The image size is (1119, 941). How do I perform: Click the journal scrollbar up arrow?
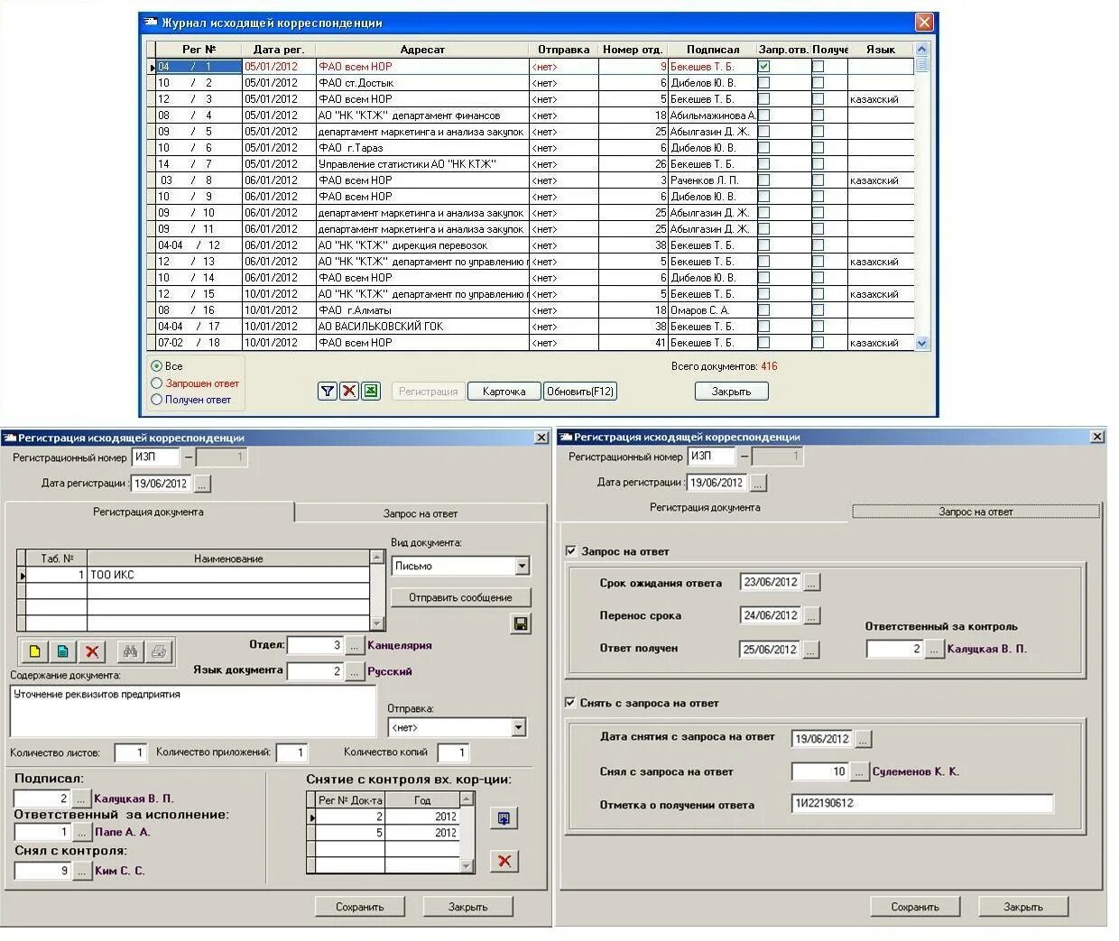point(921,50)
